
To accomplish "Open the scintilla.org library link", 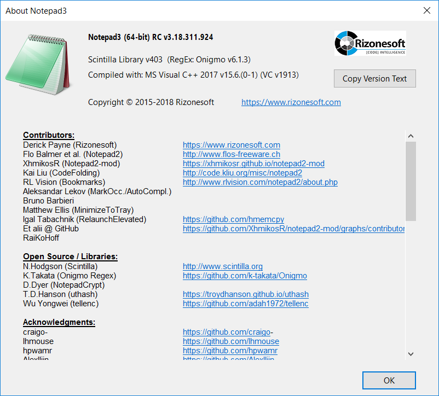I will coord(222,266).
